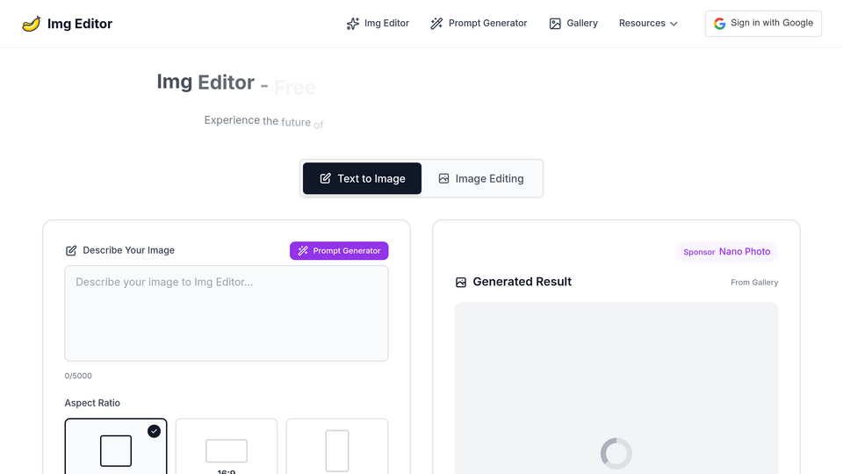Open the Gallery nav link

[573, 24]
